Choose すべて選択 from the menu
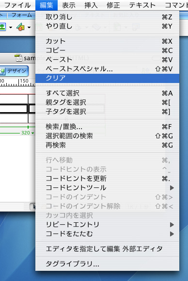The height and width of the screenshot is (281, 188). [x=108, y=93]
